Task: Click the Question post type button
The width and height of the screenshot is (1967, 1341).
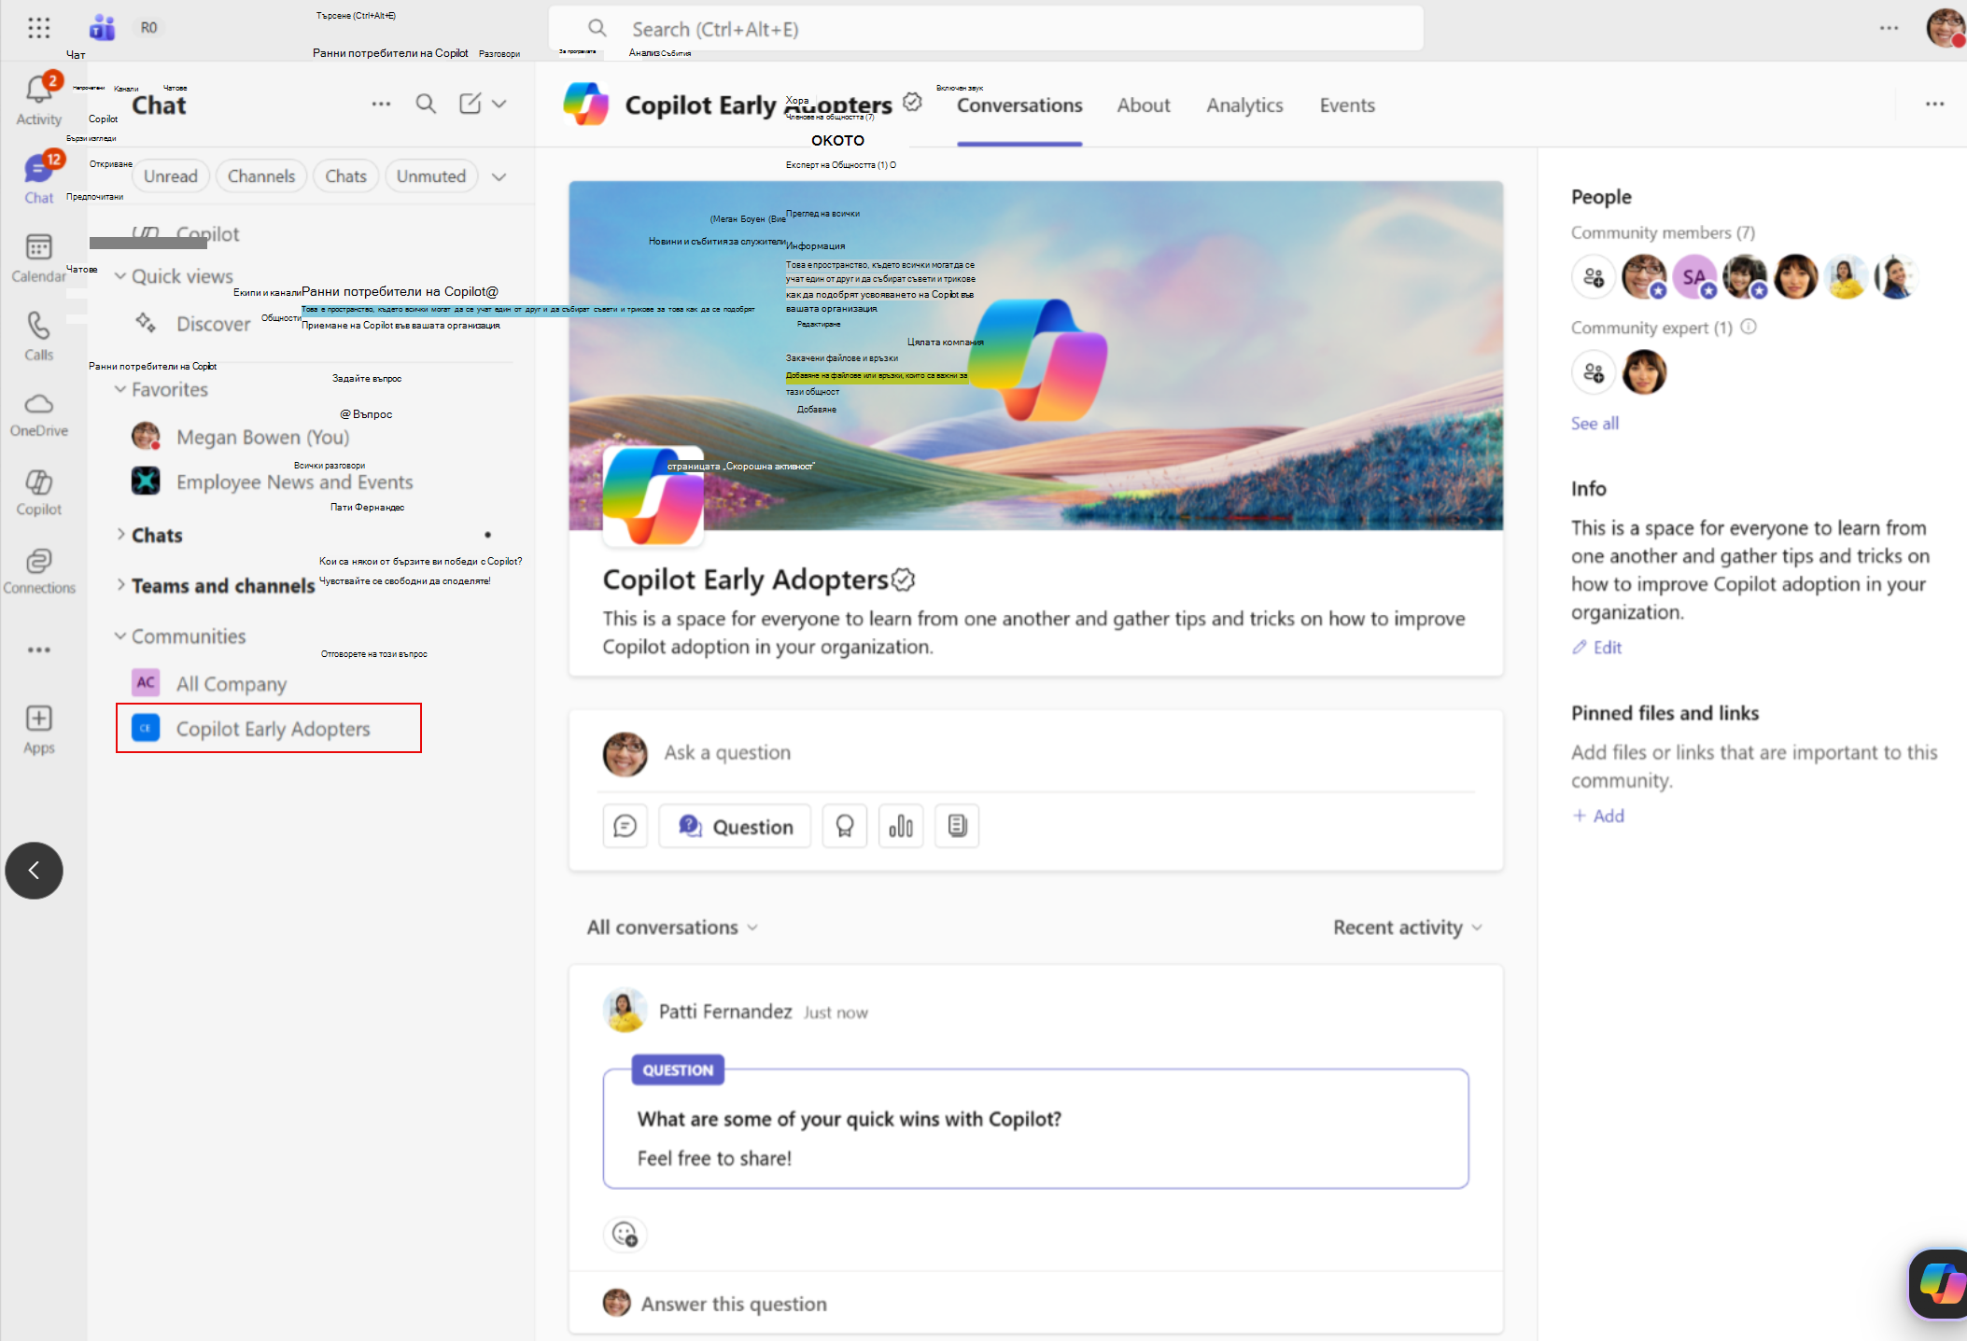Action: (x=735, y=826)
